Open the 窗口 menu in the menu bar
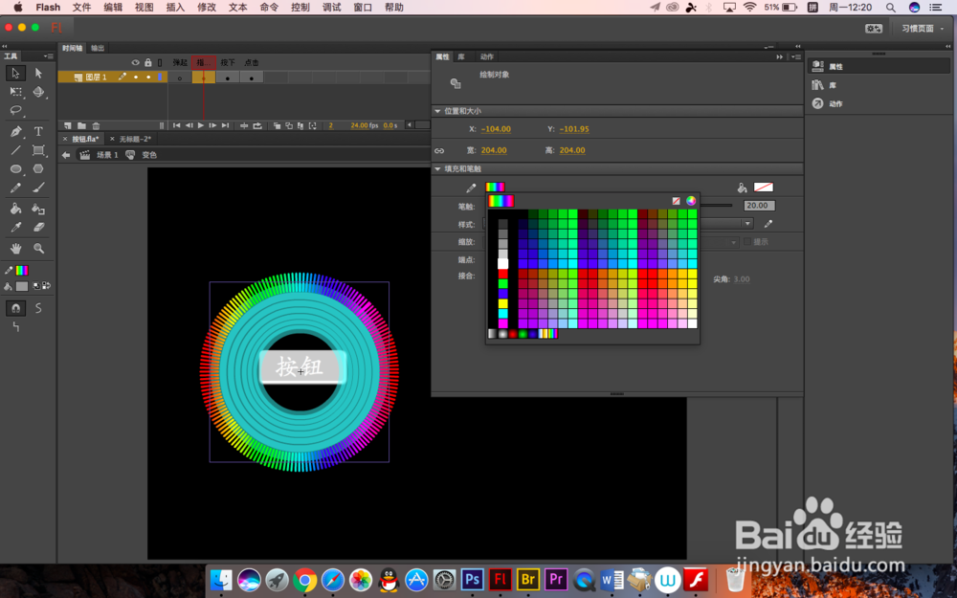957x598 pixels. (364, 8)
